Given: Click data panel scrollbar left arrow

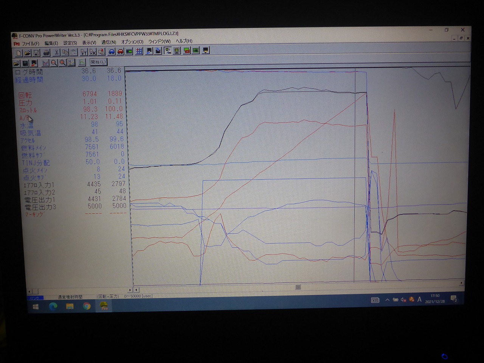Looking at the screenshot, I should (x=29, y=292).
